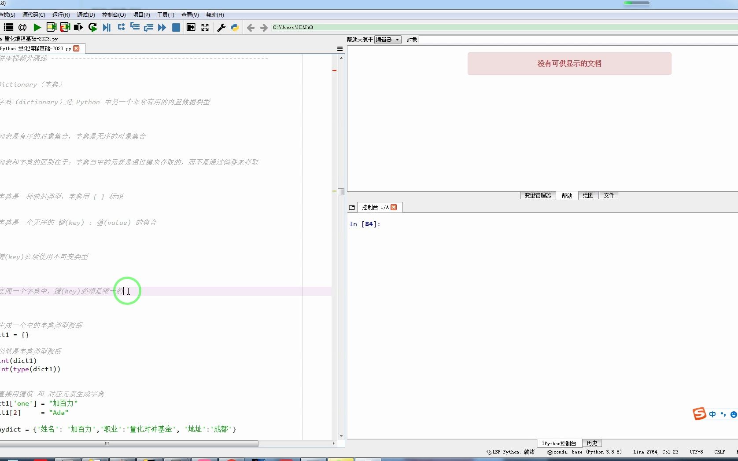The height and width of the screenshot is (461, 738).
Task: Click the editor vertical scrollbar handle
Action: [x=341, y=191]
